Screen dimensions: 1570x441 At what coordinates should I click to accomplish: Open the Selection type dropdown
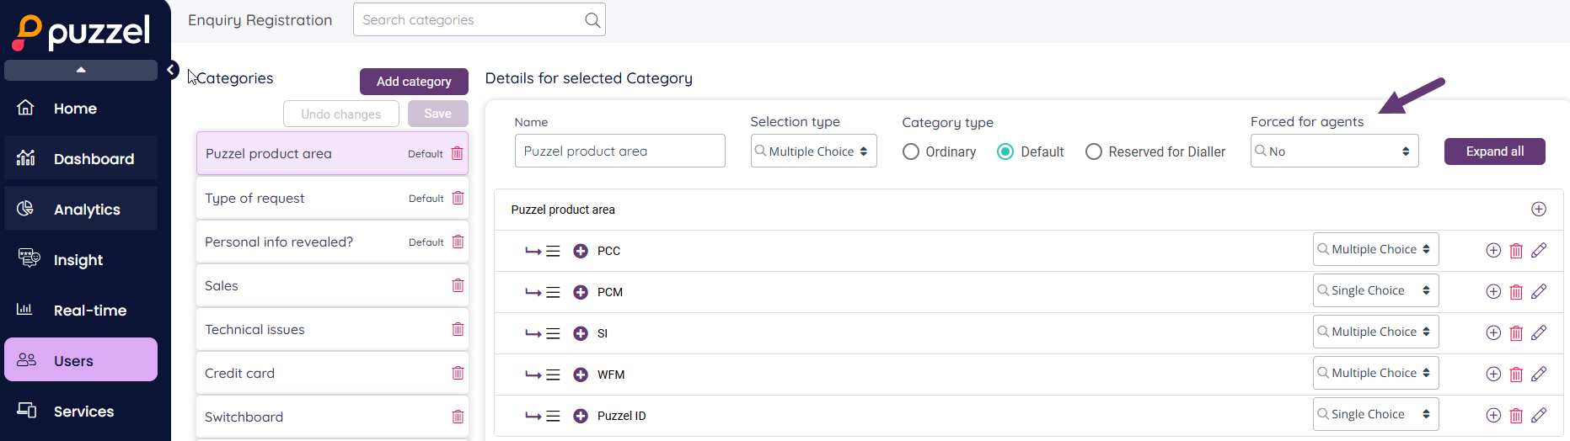tap(813, 151)
